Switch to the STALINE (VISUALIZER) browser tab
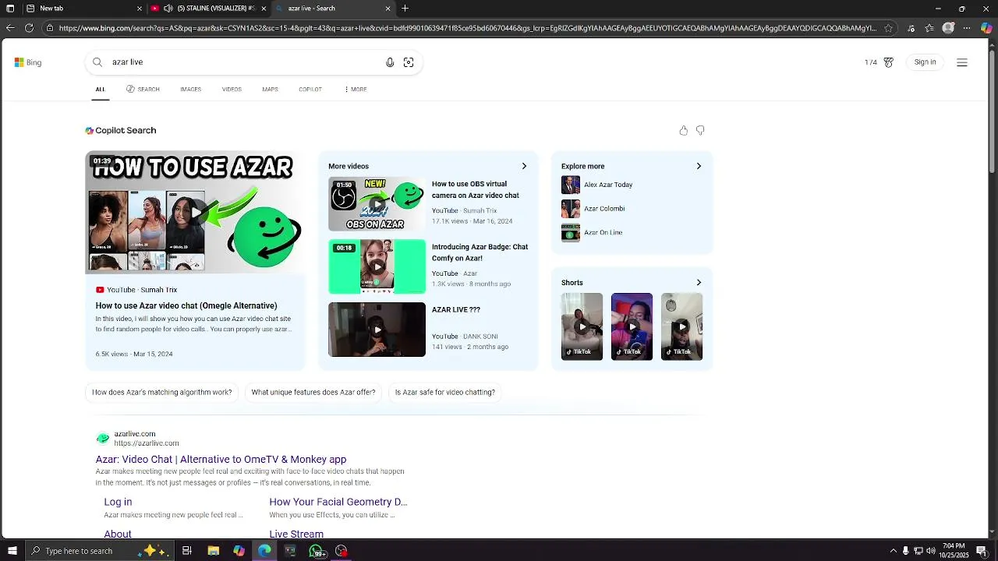This screenshot has width=998, height=561. pos(209,9)
